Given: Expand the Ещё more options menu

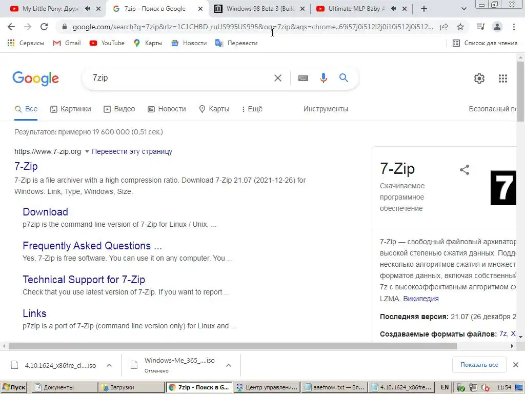Looking at the screenshot, I should 252,109.
